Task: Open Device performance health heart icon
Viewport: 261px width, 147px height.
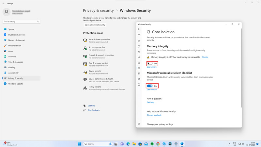Action: click(x=139, y=74)
